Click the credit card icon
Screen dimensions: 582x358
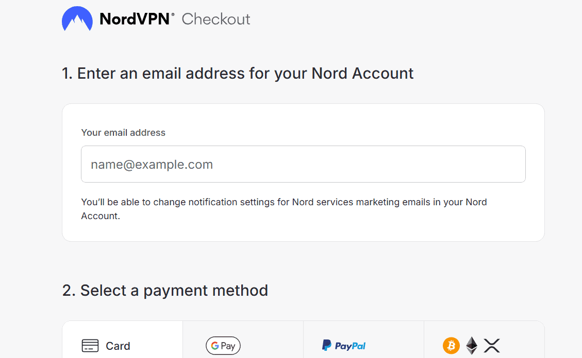point(90,346)
